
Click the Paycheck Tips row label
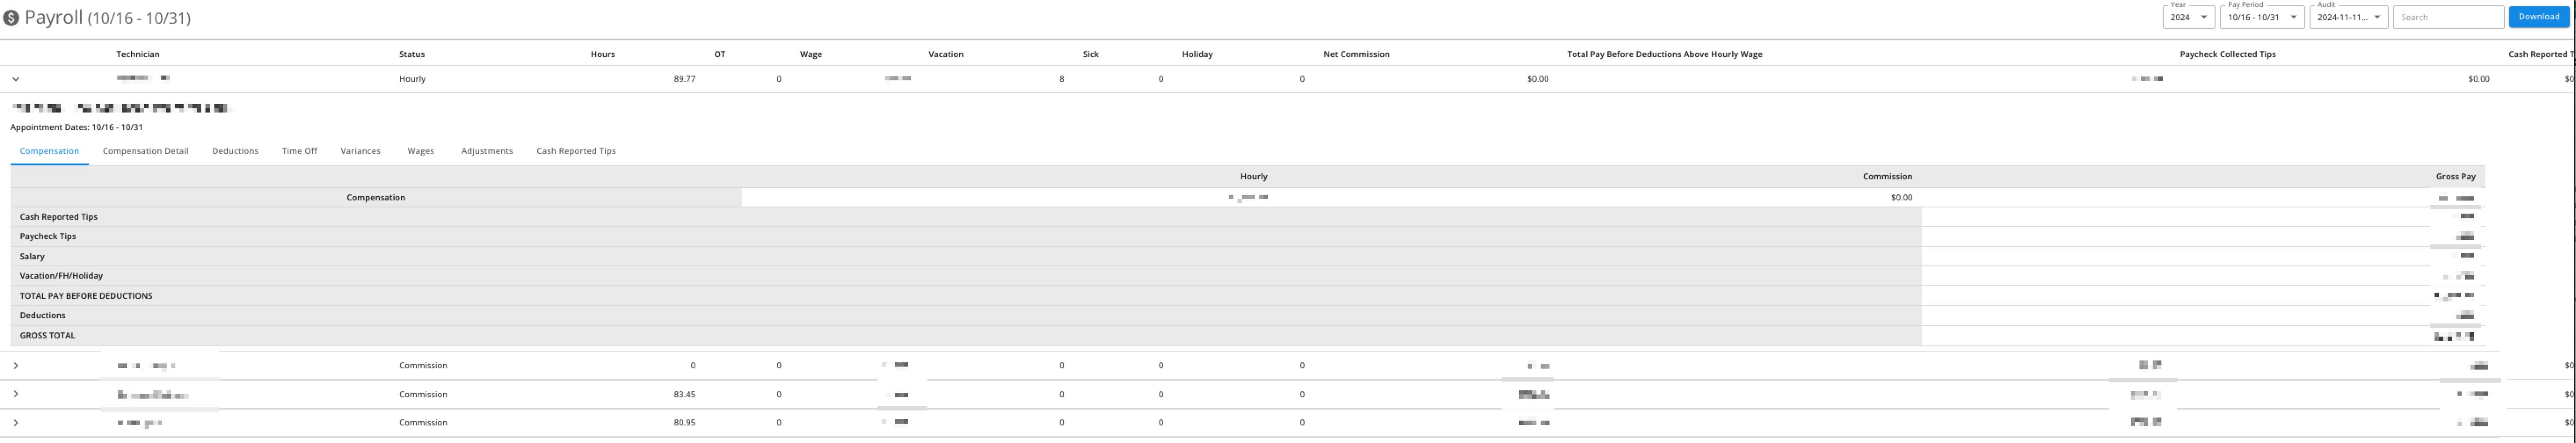(47, 237)
